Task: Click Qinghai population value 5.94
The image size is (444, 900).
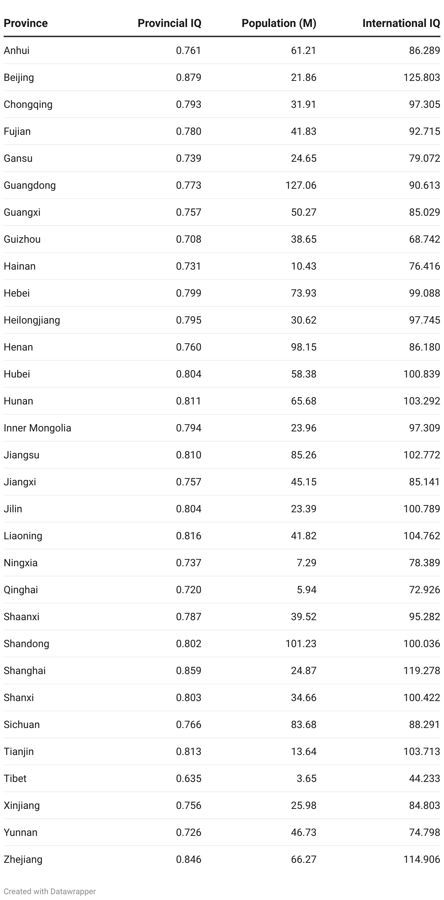Action: 306,590
